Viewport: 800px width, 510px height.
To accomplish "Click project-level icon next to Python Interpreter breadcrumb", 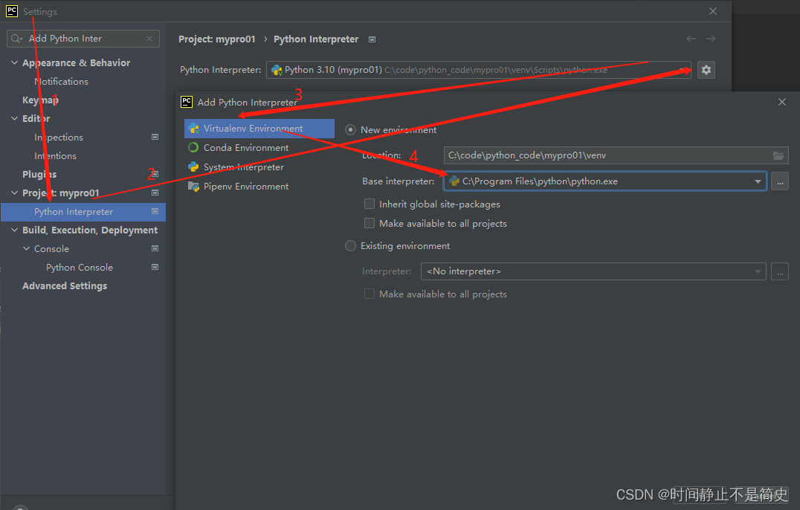I will click(372, 39).
